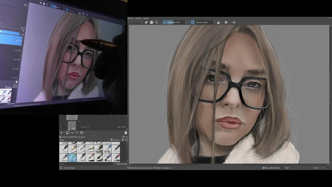Open the Ventana menu
Viewport: 332px width, 187px height.
[138, 18]
